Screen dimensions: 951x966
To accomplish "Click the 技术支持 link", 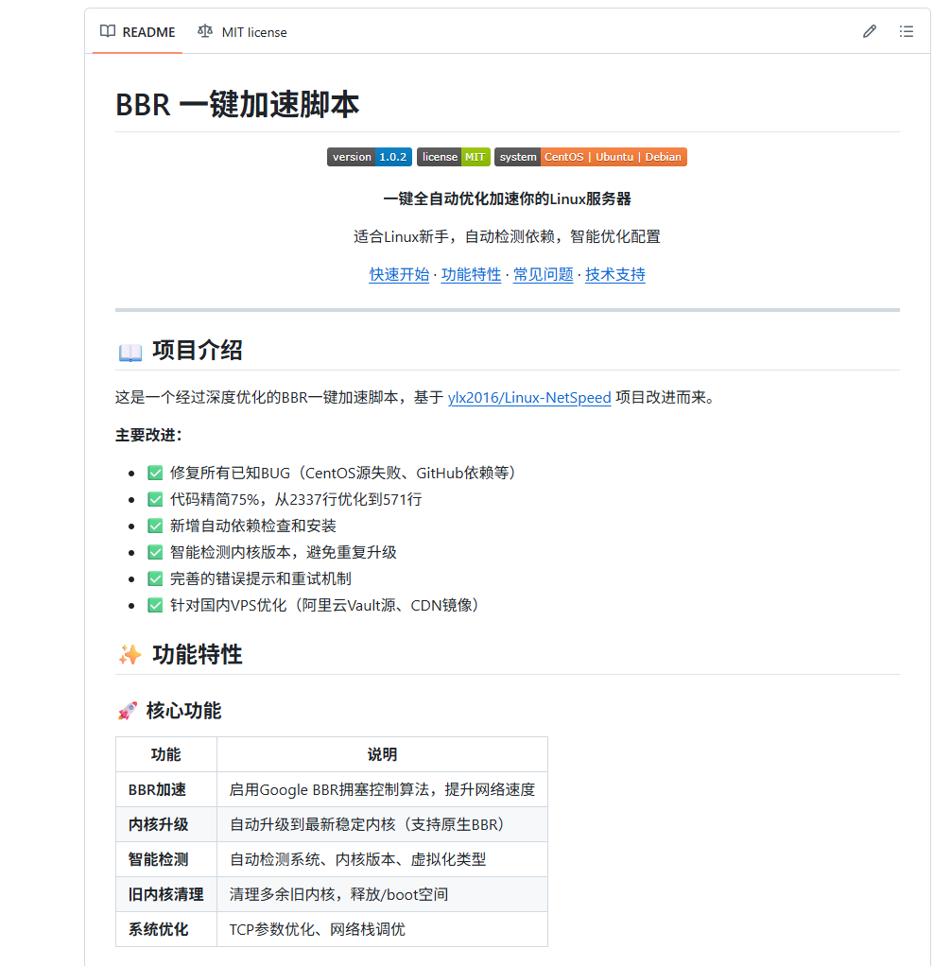I will (614, 273).
